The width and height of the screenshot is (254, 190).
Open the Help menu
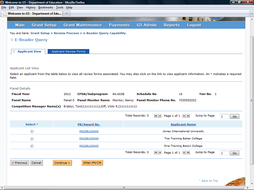(x=69, y=8)
